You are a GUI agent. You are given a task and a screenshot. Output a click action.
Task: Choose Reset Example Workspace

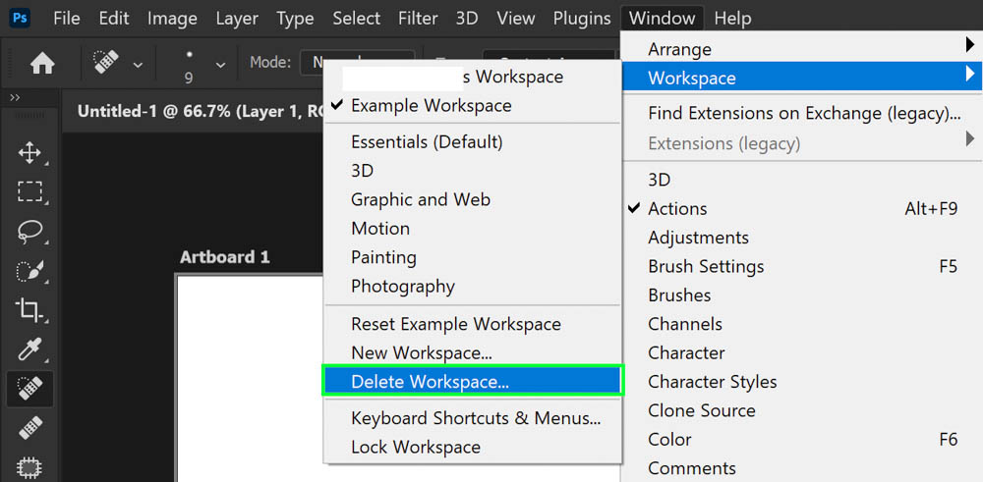click(473, 324)
